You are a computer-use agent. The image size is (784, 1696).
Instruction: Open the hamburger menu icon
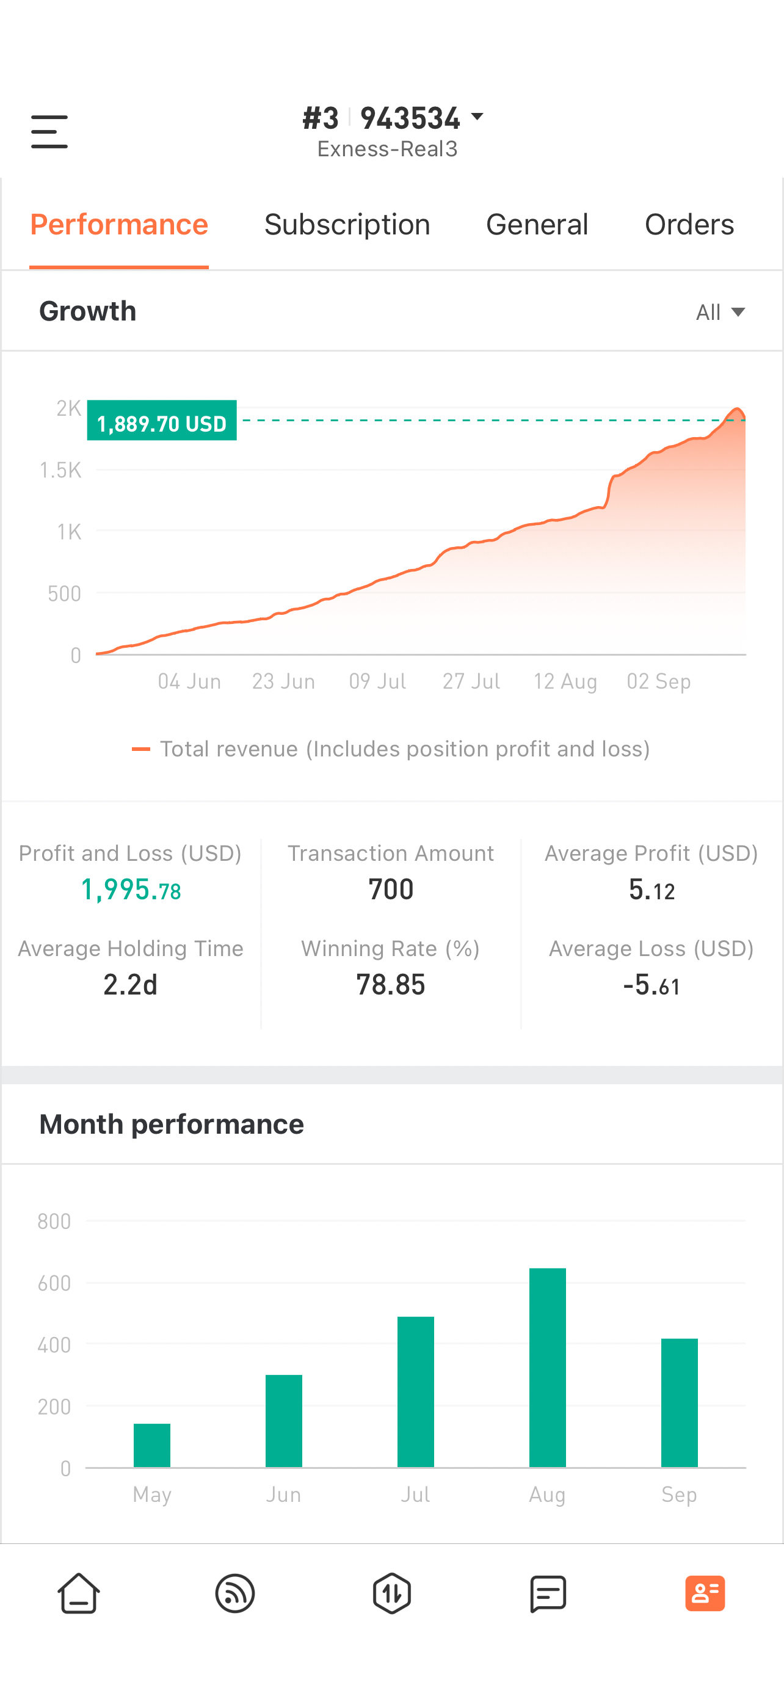49,132
